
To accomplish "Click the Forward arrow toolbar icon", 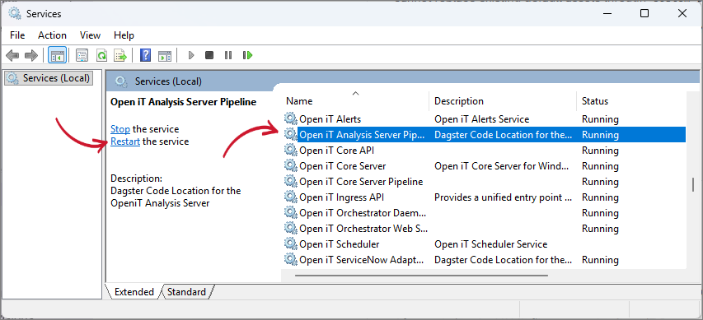I will click(31, 55).
